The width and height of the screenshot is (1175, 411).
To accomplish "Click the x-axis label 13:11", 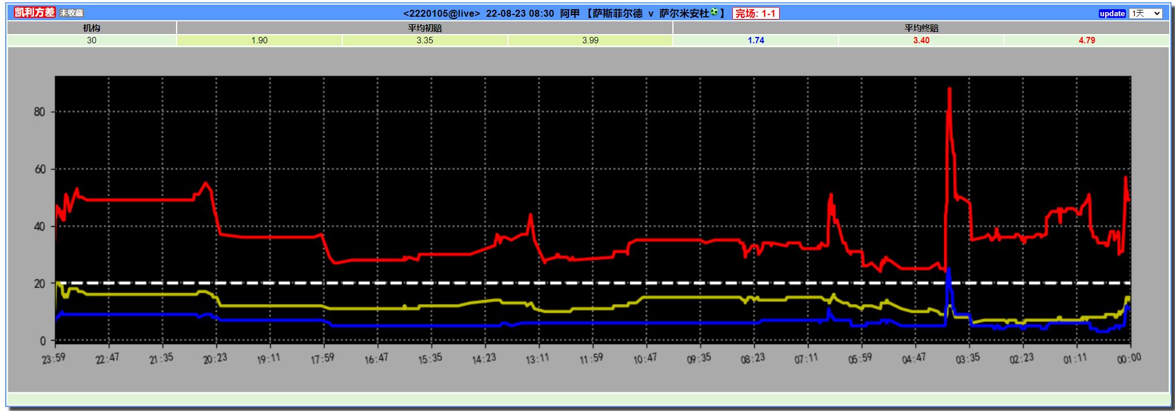I will pos(537,358).
